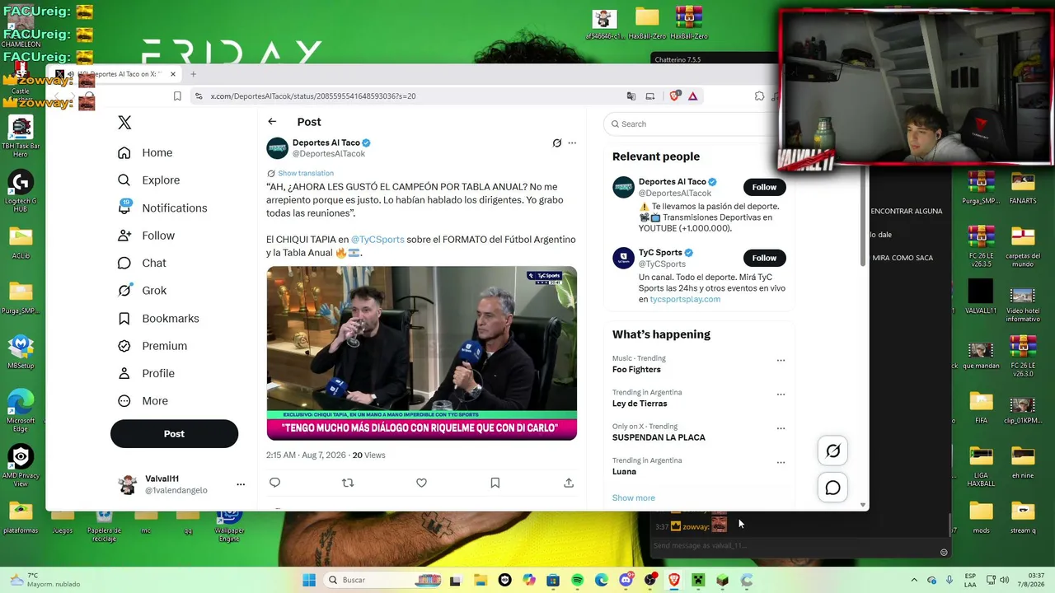Bookmark this post from the action bar
Viewport: 1055px width, 593px height.
point(495,483)
